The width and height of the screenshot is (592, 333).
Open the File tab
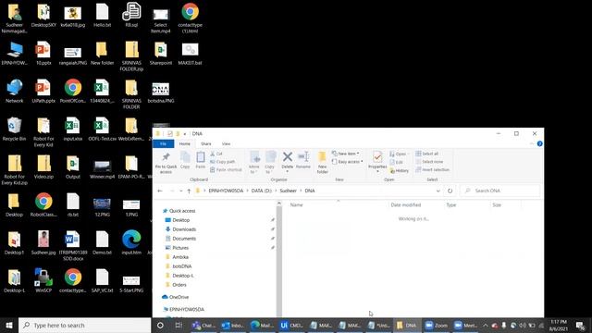pyautogui.click(x=163, y=144)
